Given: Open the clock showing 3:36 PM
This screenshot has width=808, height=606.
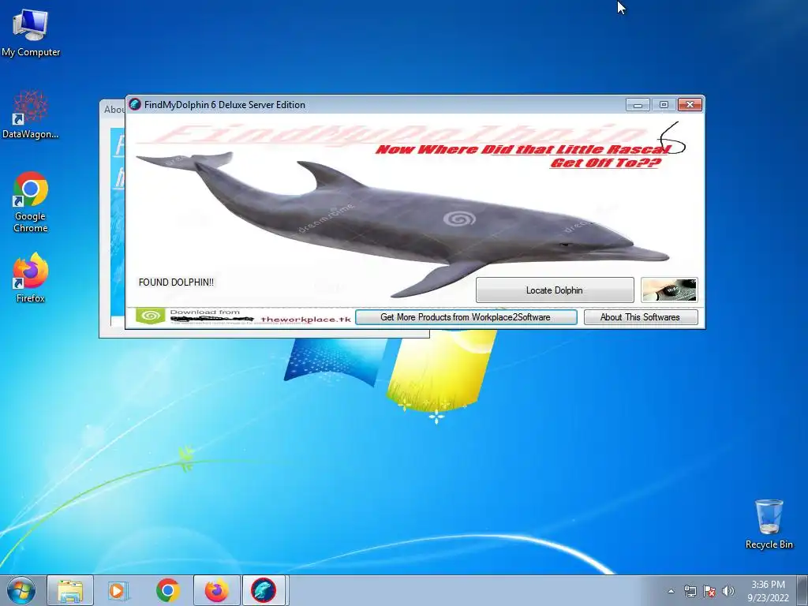Looking at the screenshot, I should pos(768,591).
